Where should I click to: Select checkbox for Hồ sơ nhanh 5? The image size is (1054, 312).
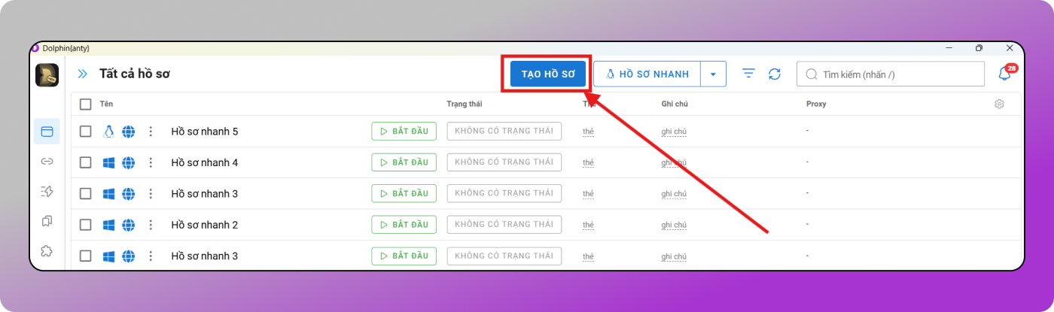(x=86, y=132)
